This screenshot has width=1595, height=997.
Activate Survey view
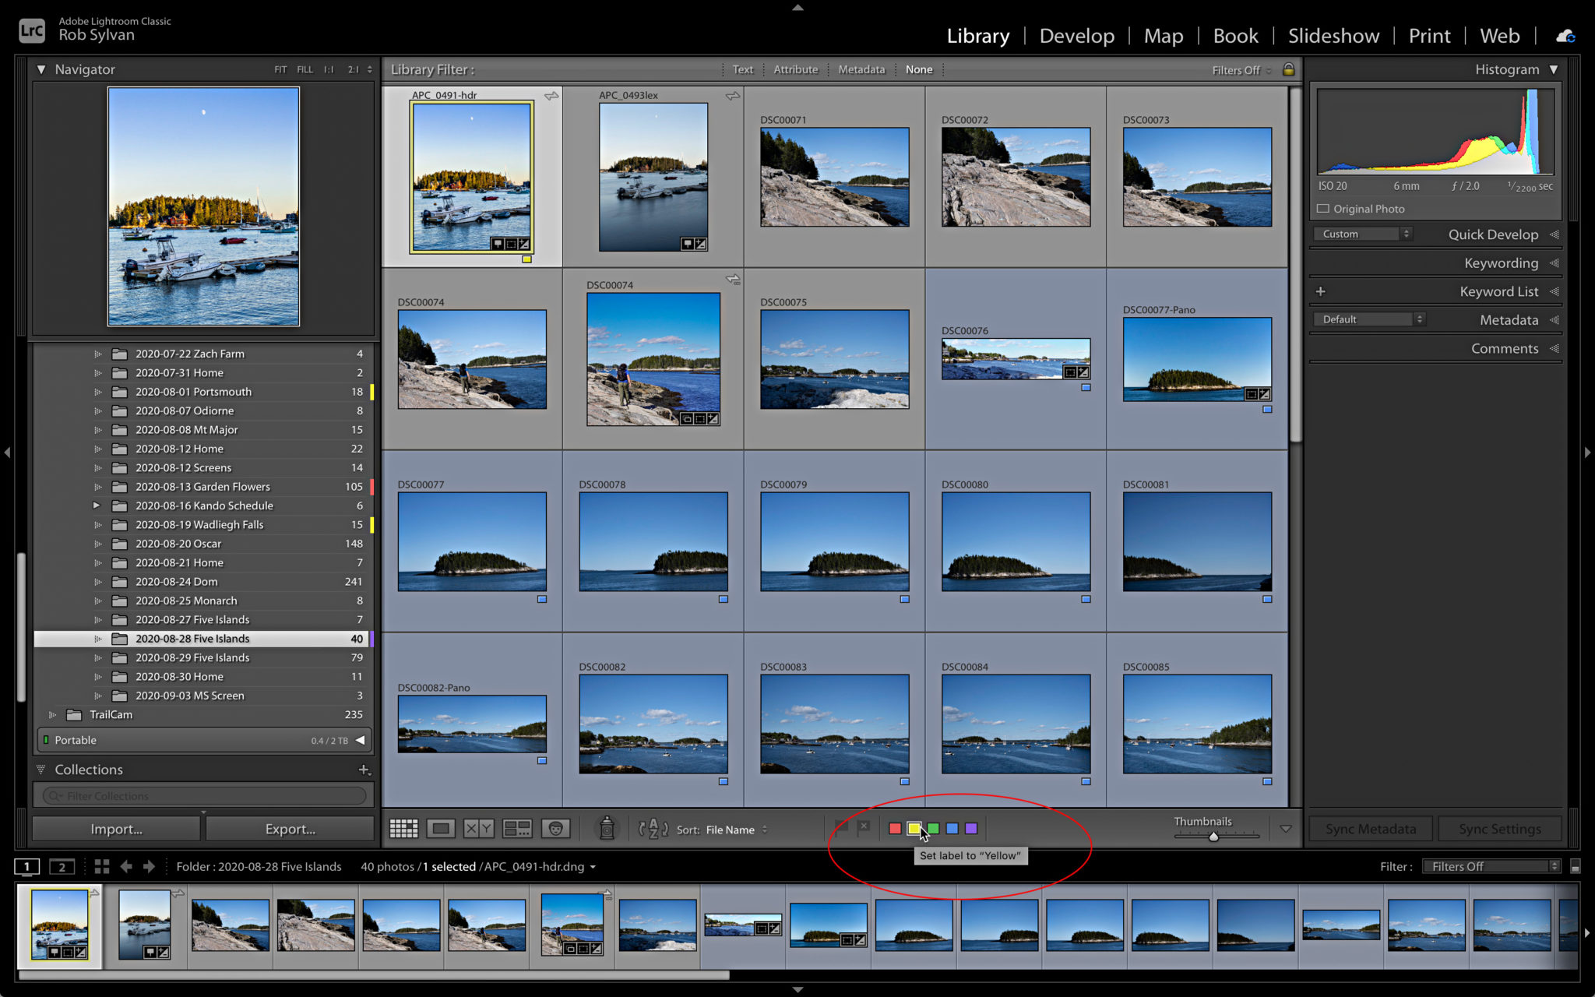pos(516,828)
